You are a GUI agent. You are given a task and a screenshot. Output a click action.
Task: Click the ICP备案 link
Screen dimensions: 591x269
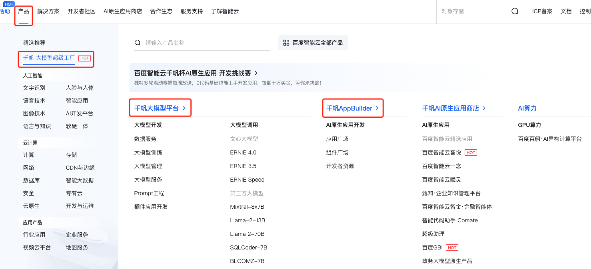542,11
